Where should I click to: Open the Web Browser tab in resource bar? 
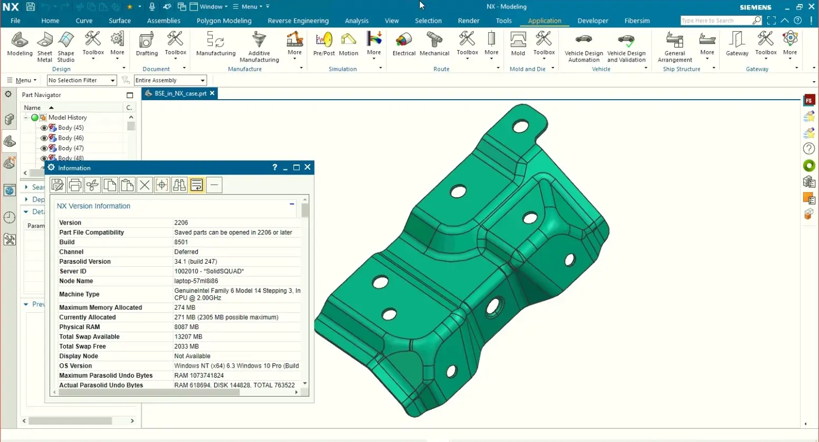(9, 190)
